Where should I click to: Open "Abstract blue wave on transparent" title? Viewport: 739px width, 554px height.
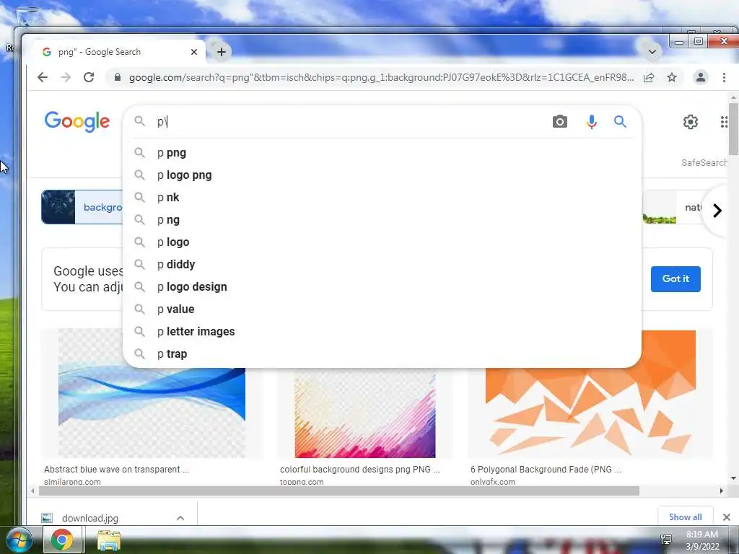tap(116, 469)
